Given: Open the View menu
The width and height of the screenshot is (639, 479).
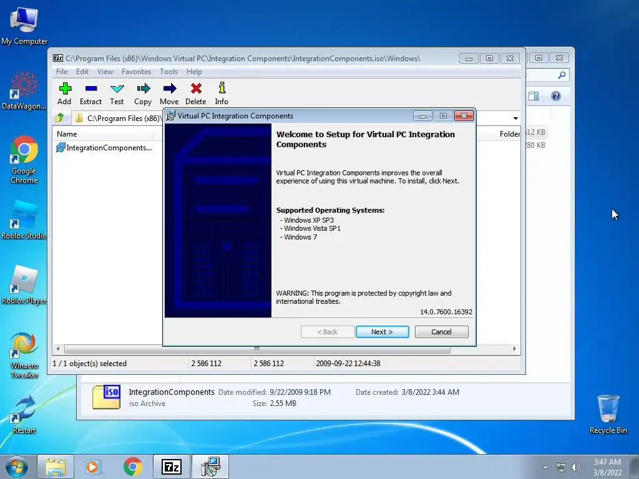Looking at the screenshot, I should 105,72.
